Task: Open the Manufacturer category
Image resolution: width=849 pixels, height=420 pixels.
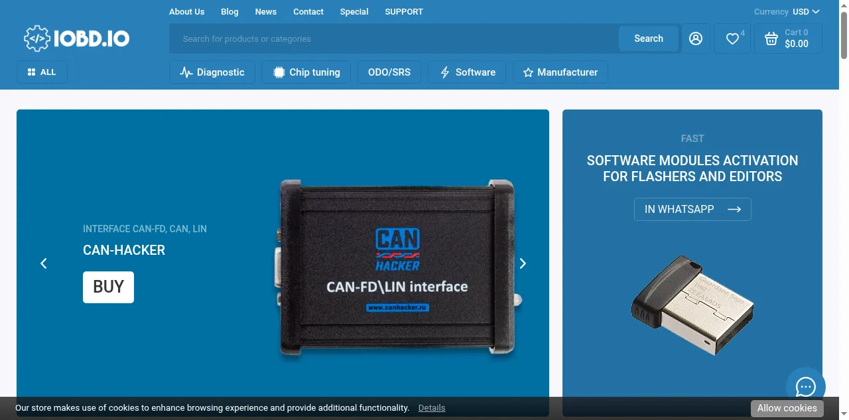Action: click(560, 72)
